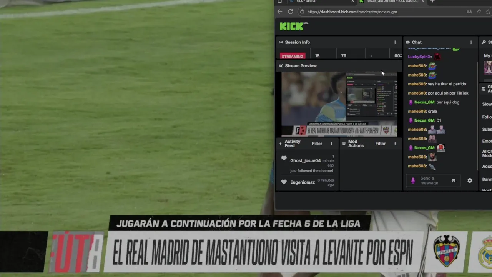
Task: Close the 'kick - Search' tab
Action: (x=353, y=1)
